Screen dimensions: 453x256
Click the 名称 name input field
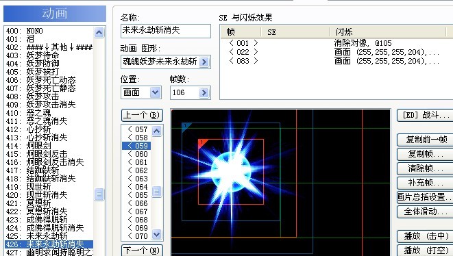166,31
